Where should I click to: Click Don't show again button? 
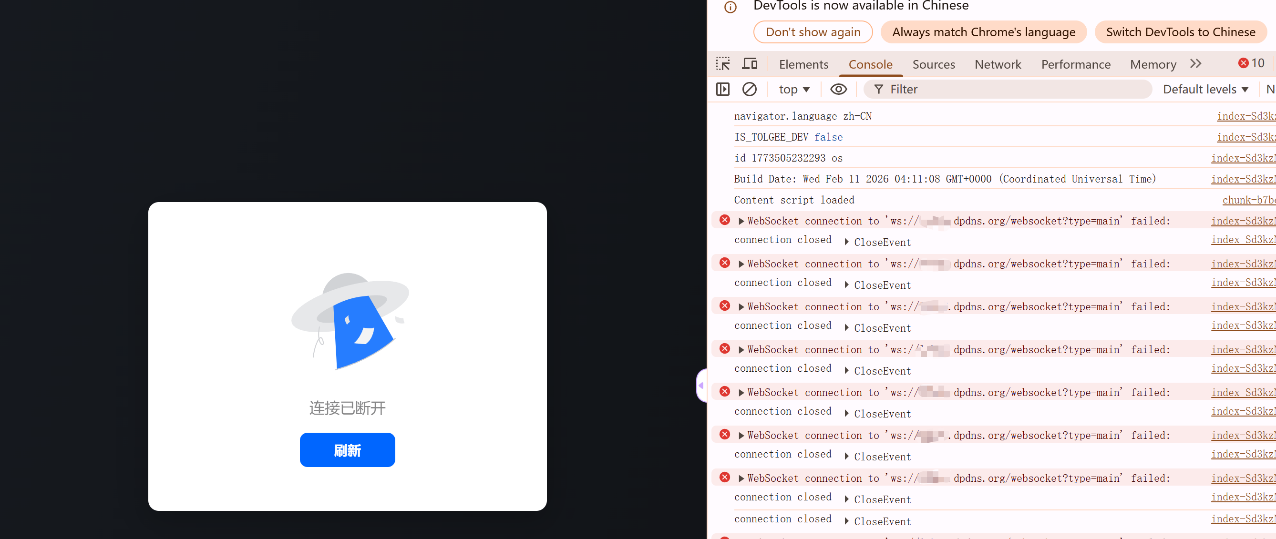[x=813, y=32]
